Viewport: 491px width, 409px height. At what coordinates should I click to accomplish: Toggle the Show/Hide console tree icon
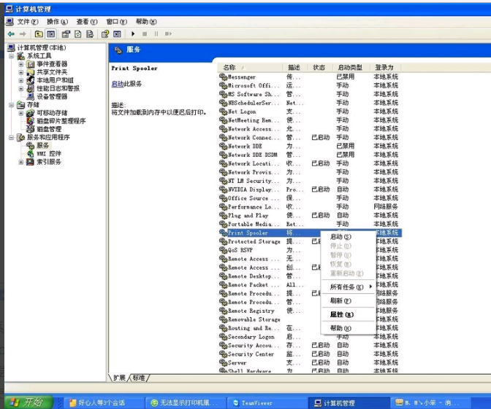(x=50, y=34)
